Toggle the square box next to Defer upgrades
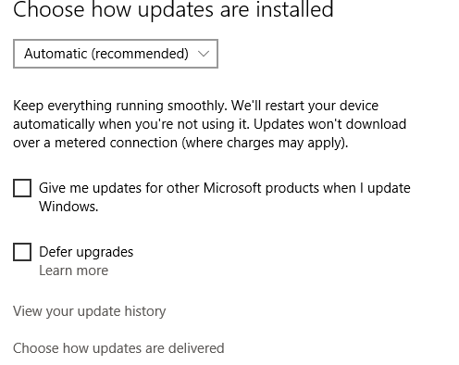The height and width of the screenshot is (365, 459). [22, 252]
